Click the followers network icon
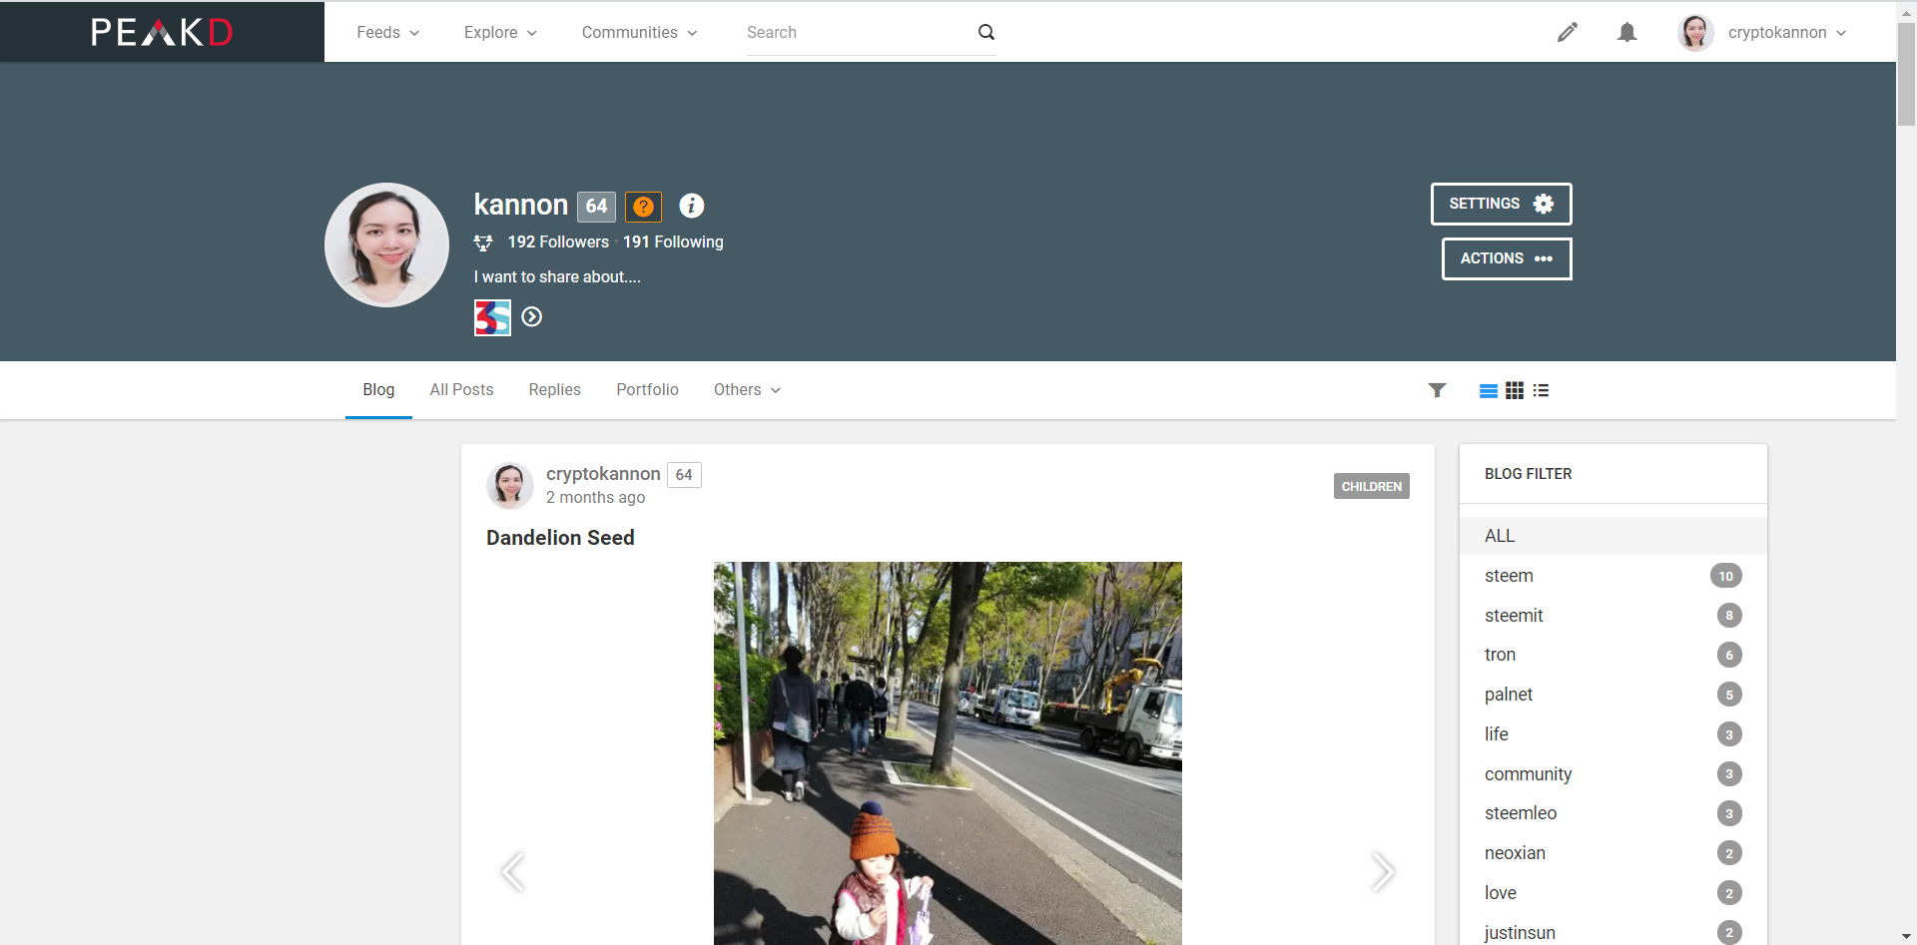The width and height of the screenshot is (1917, 945). [x=483, y=242]
